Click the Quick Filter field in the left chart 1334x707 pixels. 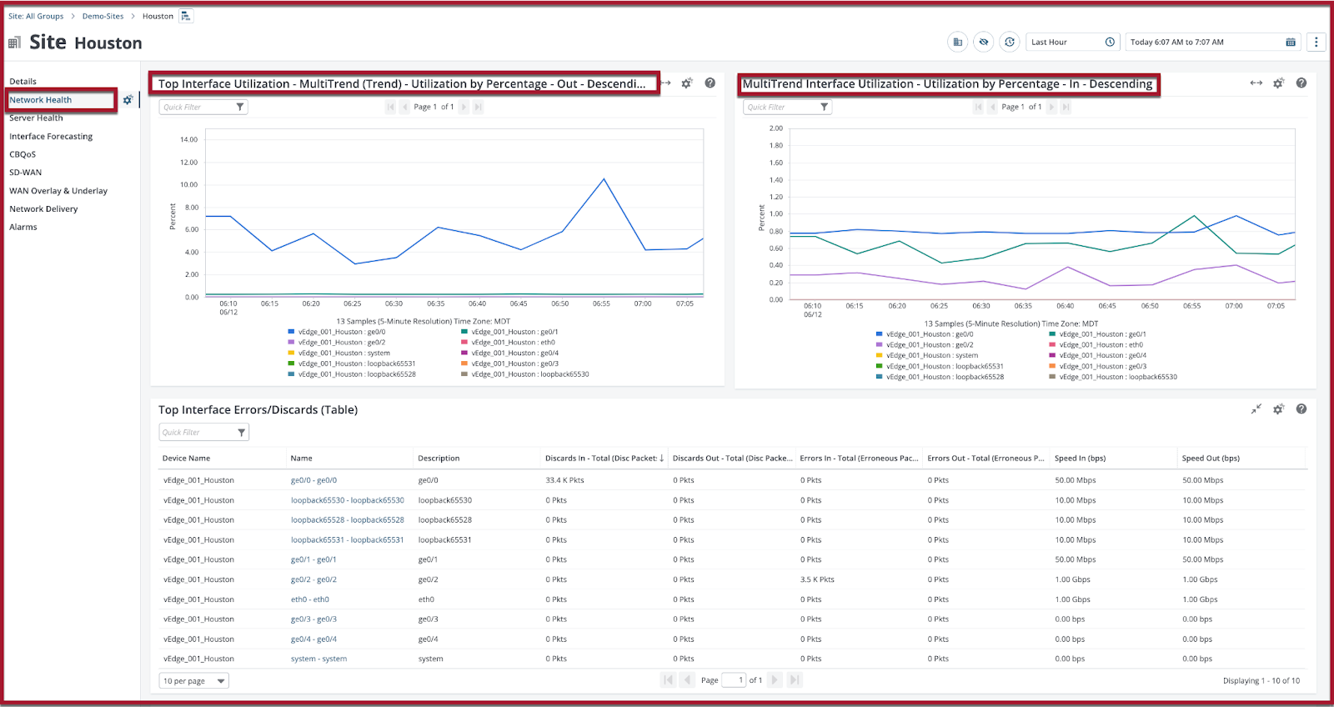click(x=197, y=108)
